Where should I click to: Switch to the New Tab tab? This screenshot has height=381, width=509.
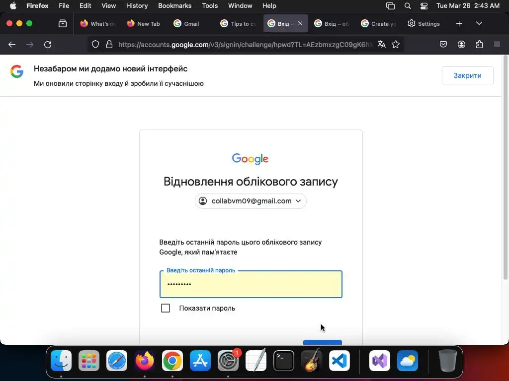pos(145,24)
